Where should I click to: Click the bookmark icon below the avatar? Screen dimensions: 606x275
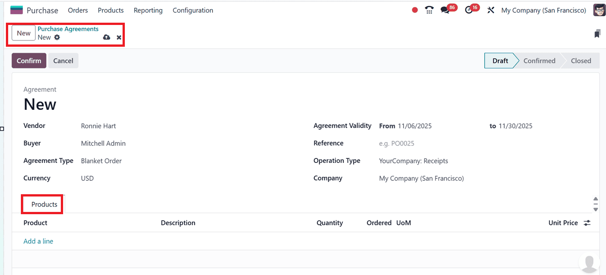click(597, 33)
